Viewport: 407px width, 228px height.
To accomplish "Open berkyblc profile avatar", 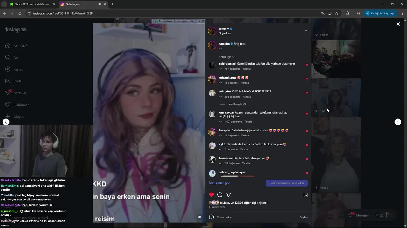I will tap(212, 132).
